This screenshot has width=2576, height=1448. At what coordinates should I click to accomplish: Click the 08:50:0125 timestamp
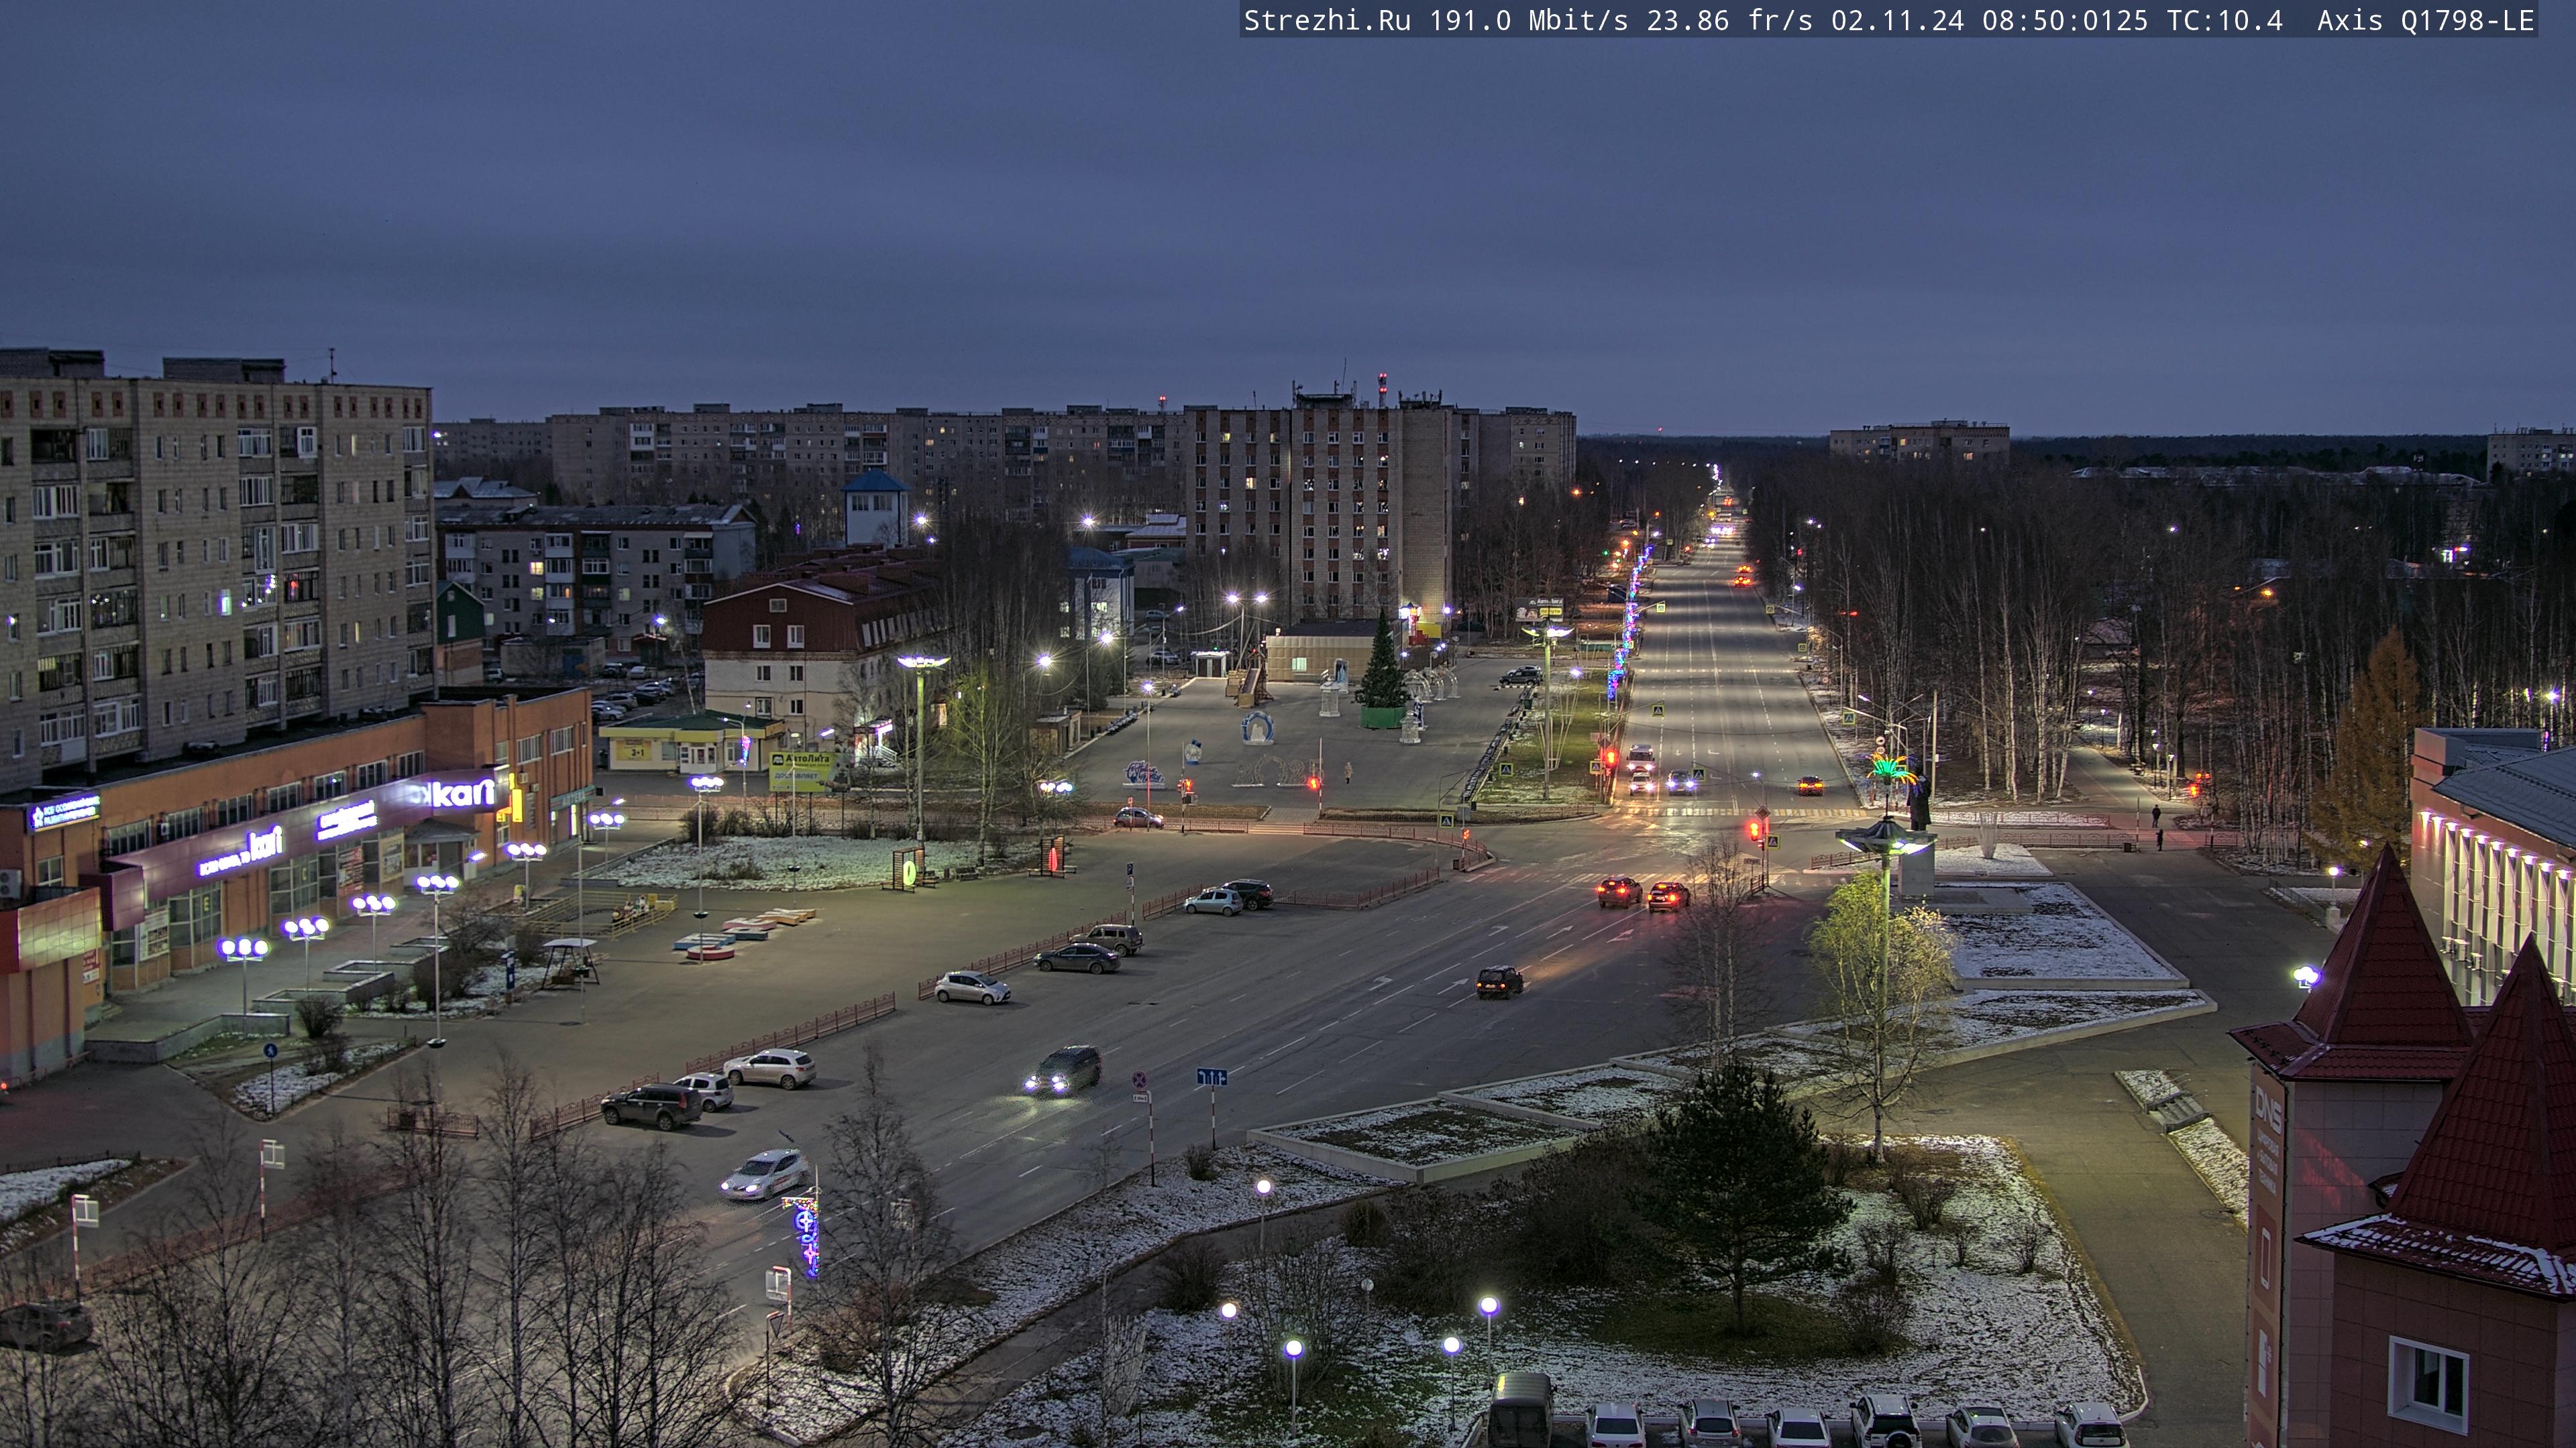(2065, 20)
